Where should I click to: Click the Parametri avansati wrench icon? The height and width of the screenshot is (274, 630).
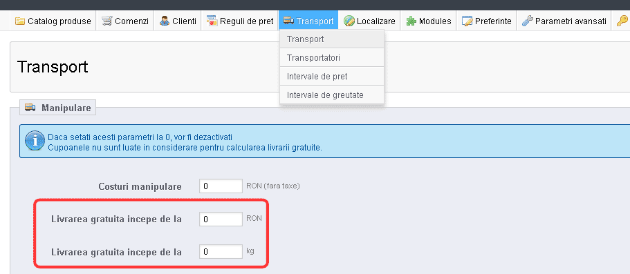tap(527, 21)
